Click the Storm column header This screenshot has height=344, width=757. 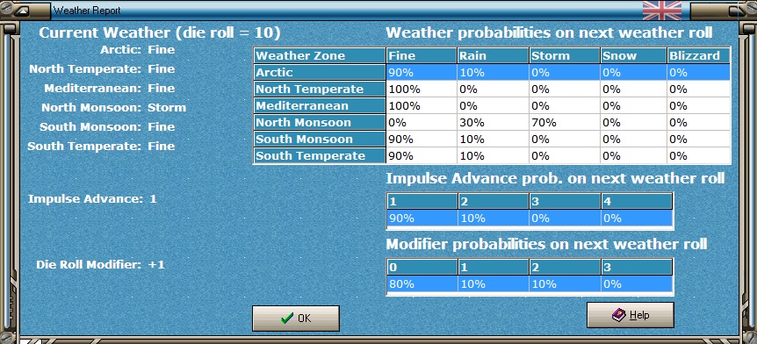coord(565,55)
